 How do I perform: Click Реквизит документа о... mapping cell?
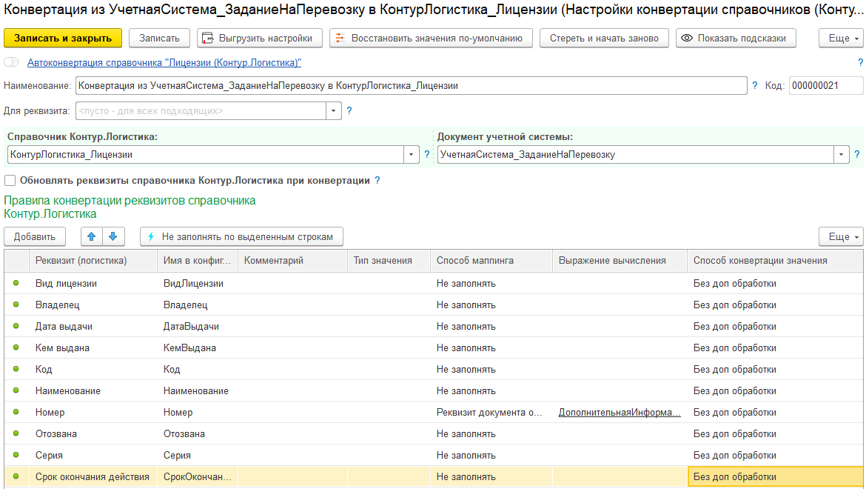tap(491, 412)
